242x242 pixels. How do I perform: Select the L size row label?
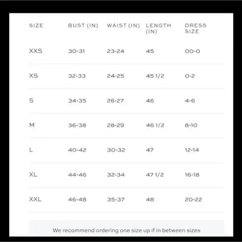pyautogui.click(x=31, y=150)
